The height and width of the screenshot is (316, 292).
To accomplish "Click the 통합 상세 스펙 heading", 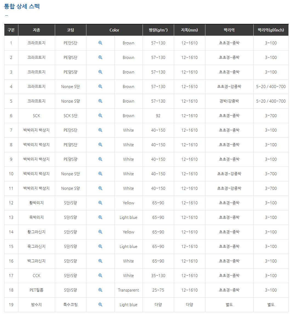I will point(22,6).
